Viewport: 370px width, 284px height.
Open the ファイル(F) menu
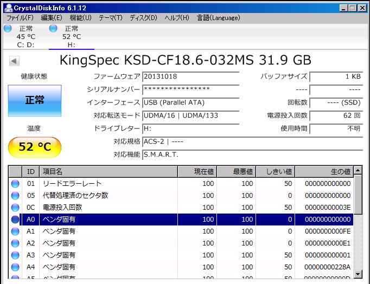(20, 18)
